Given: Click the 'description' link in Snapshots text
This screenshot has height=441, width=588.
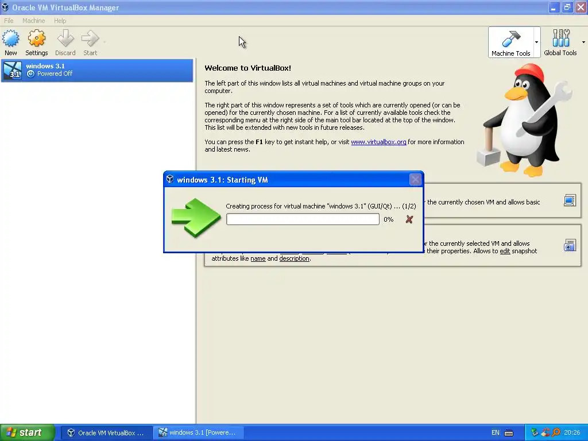Looking at the screenshot, I should (x=295, y=258).
